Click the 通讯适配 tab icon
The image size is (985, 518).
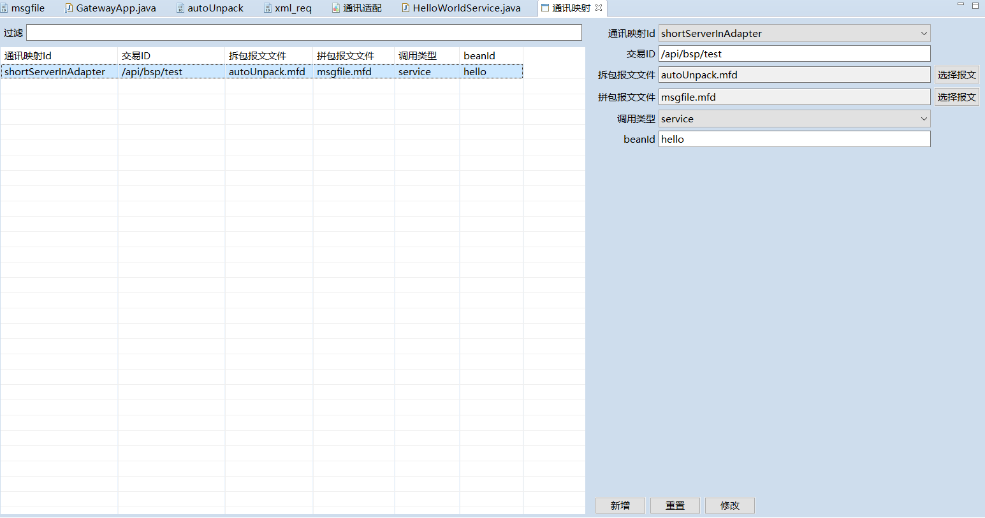click(x=336, y=8)
